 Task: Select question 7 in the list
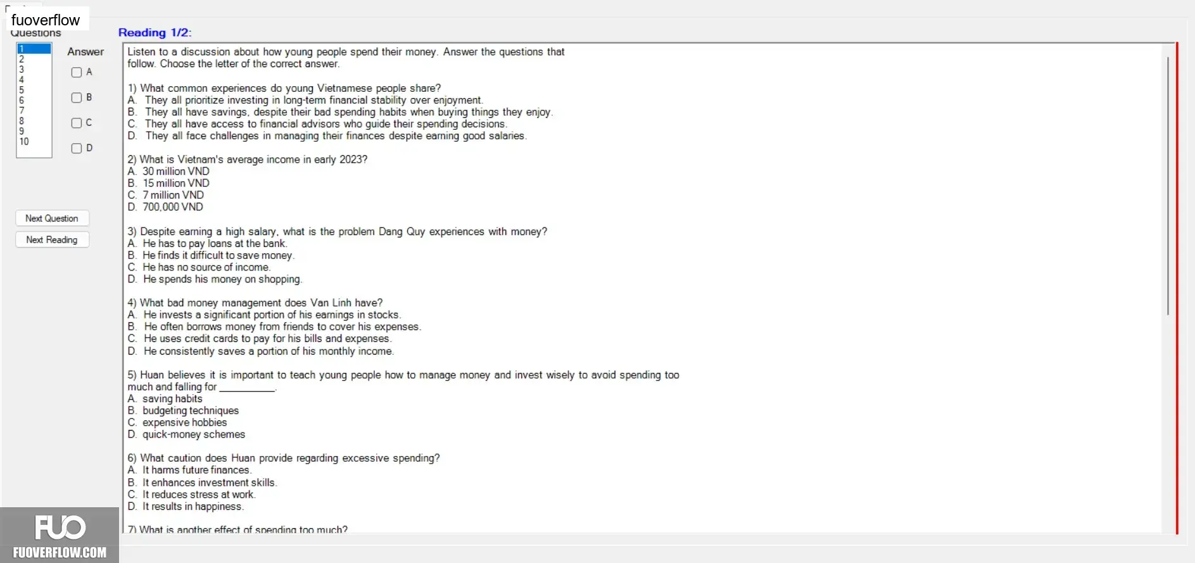(34, 110)
